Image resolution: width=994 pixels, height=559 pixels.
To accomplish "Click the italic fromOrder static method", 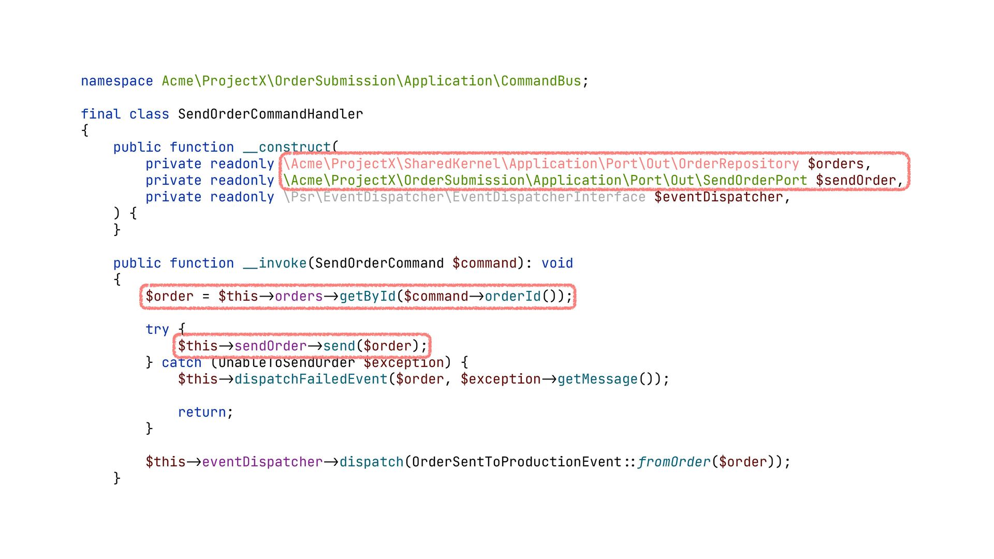I will point(674,462).
